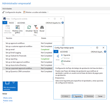This screenshot has height=103, width=110.
Task: Click Buscar binoculars icon
Action: pyautogui.click(x=42, y=27)
